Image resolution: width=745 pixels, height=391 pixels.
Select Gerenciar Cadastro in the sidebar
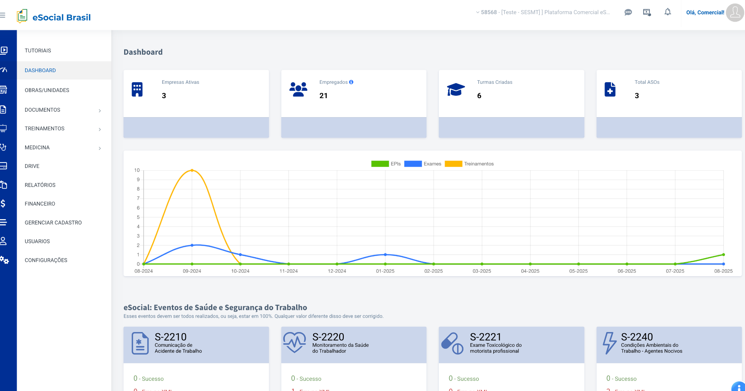click(x=53, y=222)
